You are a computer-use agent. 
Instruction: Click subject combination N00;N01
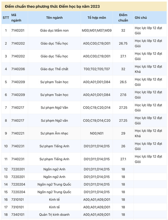coord(97,133)
